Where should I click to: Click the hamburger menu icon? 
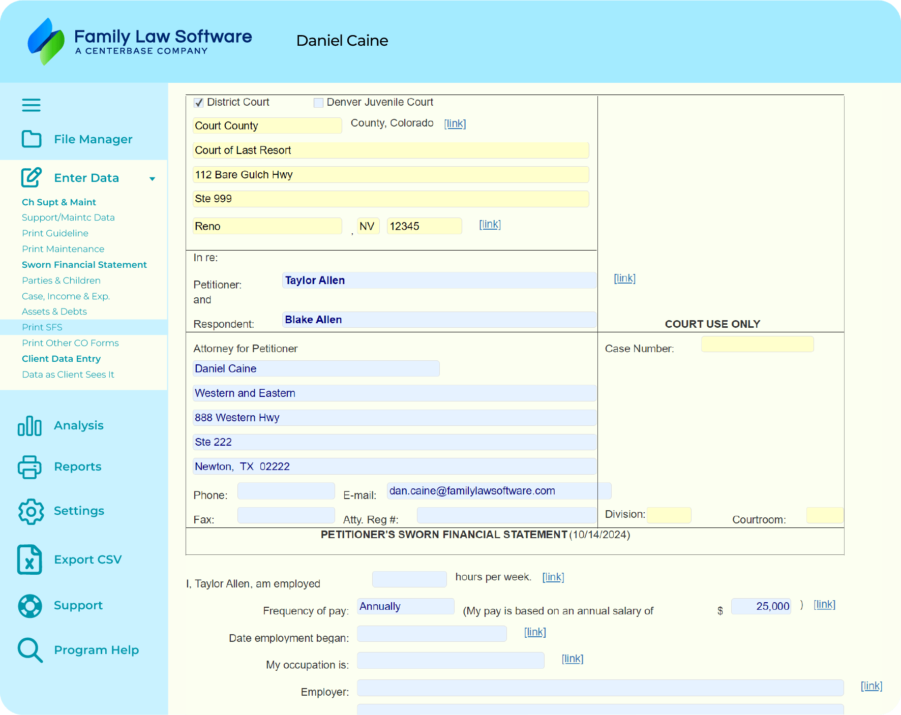pyautogui.click(x=31, y=105)
